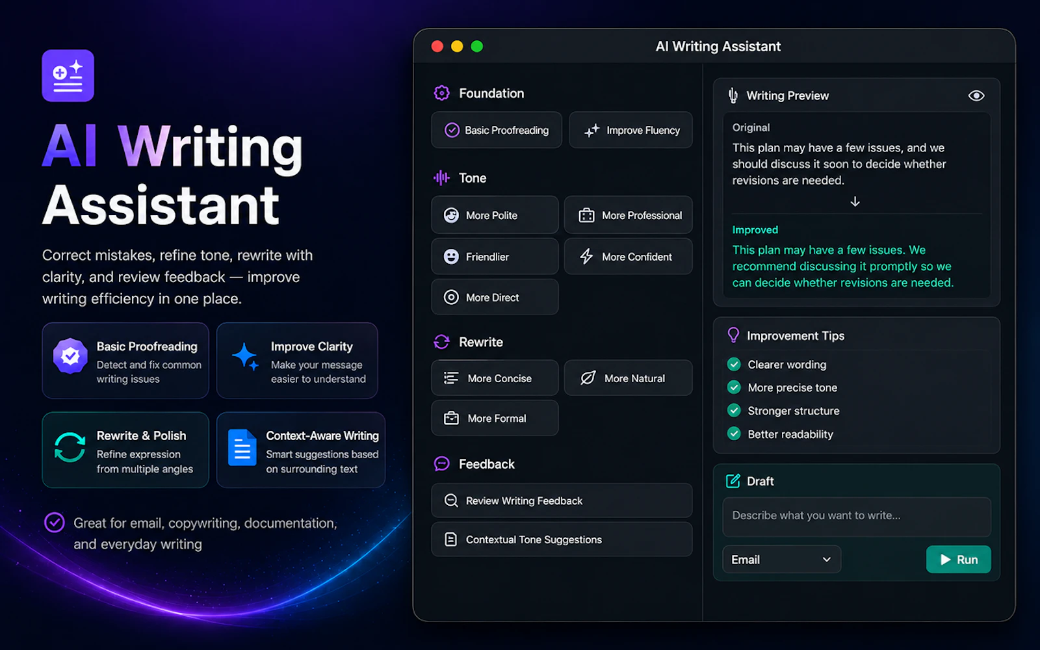This screenshot has width=1040, height=650.
Task: Click the Improve Fluency button
Action: 630,130
